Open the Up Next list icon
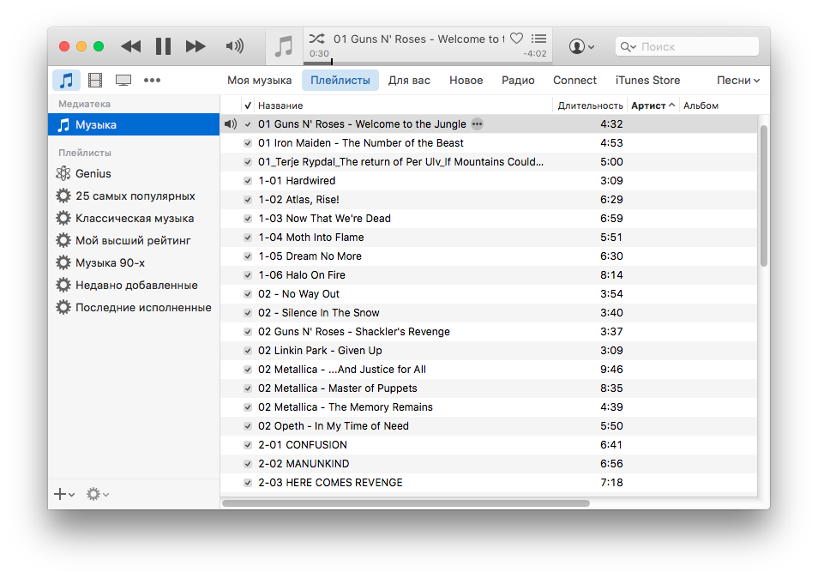 tap(538, 39)
